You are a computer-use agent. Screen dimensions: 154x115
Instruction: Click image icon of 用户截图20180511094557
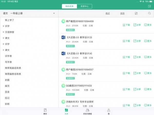[63, 70]
